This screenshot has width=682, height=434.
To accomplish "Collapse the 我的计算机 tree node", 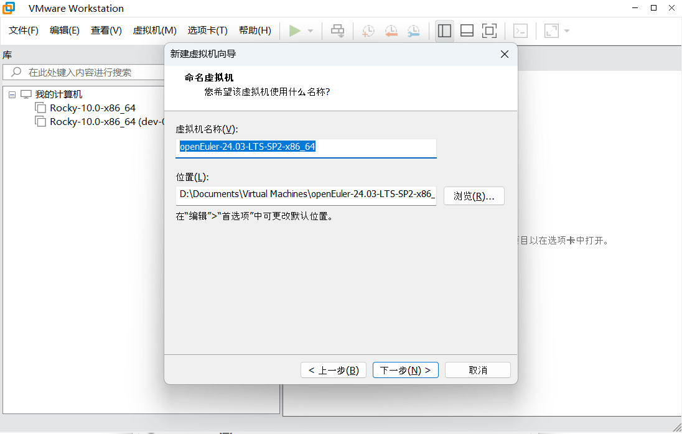I will 12,95.
